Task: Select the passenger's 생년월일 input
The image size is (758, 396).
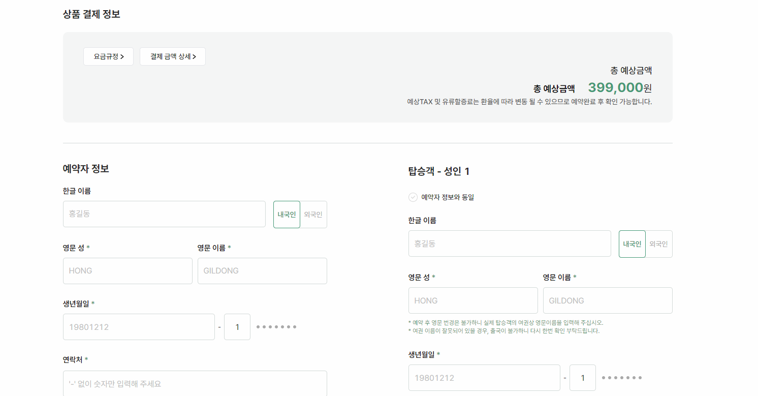Action: (x=484, y=377)
